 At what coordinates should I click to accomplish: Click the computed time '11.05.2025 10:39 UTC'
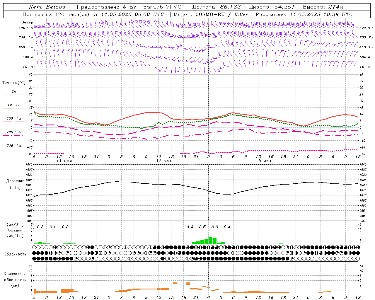321,14
